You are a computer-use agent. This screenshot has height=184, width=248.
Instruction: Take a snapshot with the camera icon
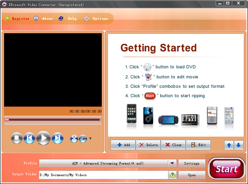tap(83, 139)
